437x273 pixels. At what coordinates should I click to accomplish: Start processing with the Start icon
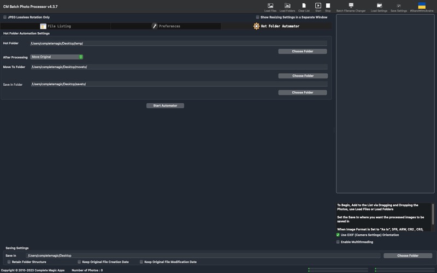pos(318,5)
